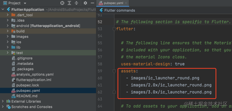Click the flutterapplication.iml file icon
The width and height of the screenshot is (232, 111).
[x=14, y=80]
